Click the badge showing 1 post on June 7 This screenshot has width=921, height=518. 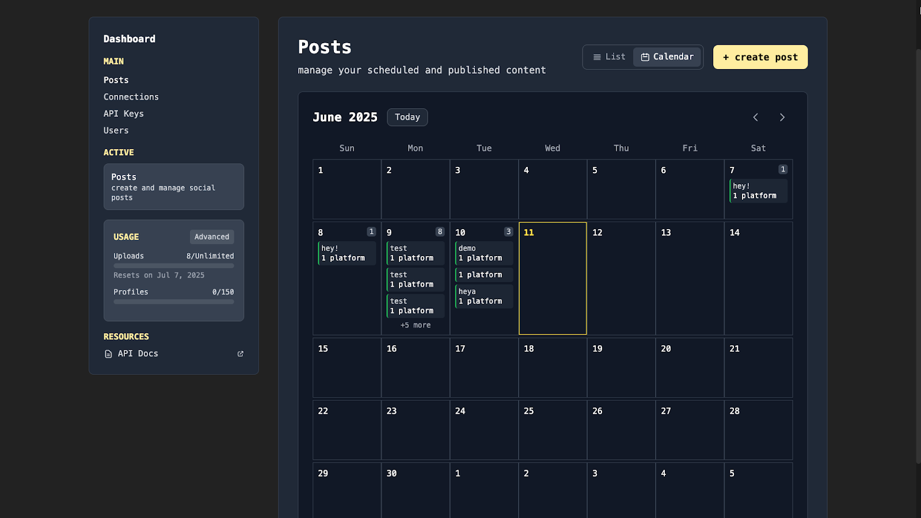[782, 169]
